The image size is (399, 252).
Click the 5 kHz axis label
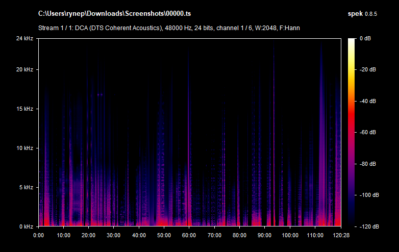click(x=25, y=187)
